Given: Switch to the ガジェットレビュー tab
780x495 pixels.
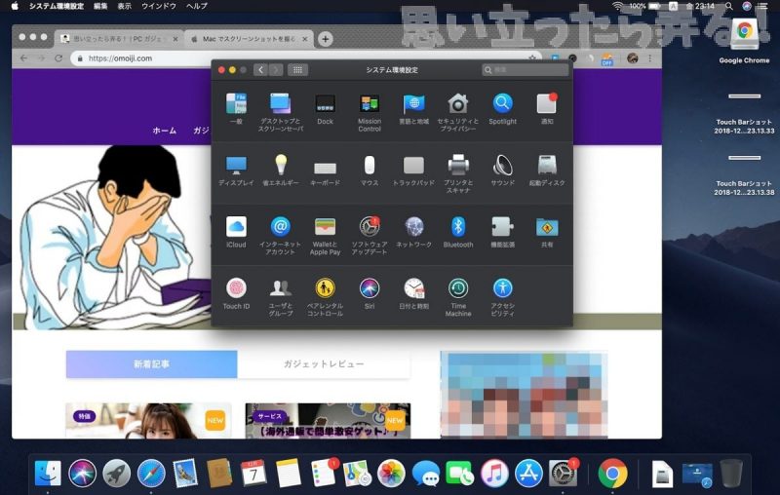Looking at the screenshot, I should (x=324, y=363).
